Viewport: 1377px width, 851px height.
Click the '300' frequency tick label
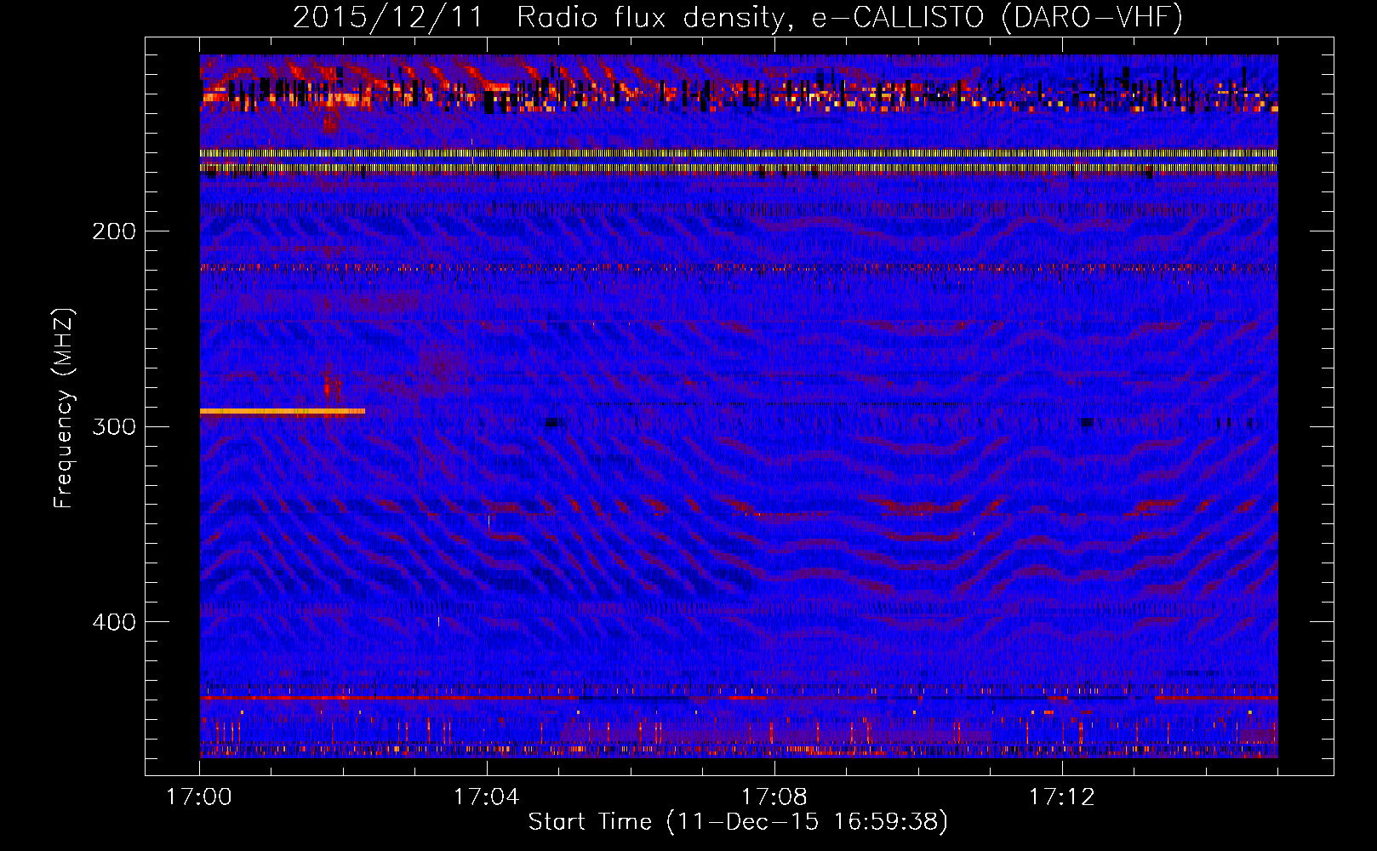point(114,426)
